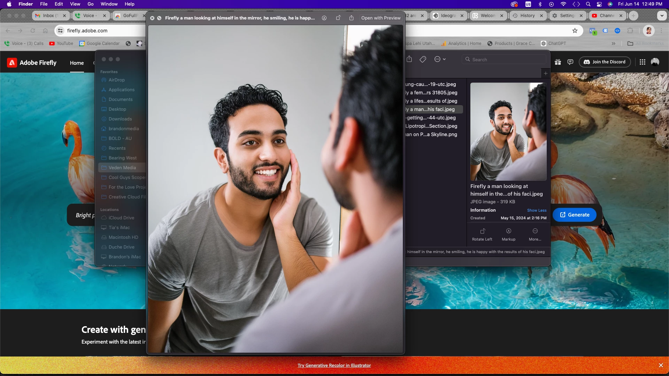Screen dimensions: 669x376
Task: Bookmark page with the star icon
Action: coord(575,31)
